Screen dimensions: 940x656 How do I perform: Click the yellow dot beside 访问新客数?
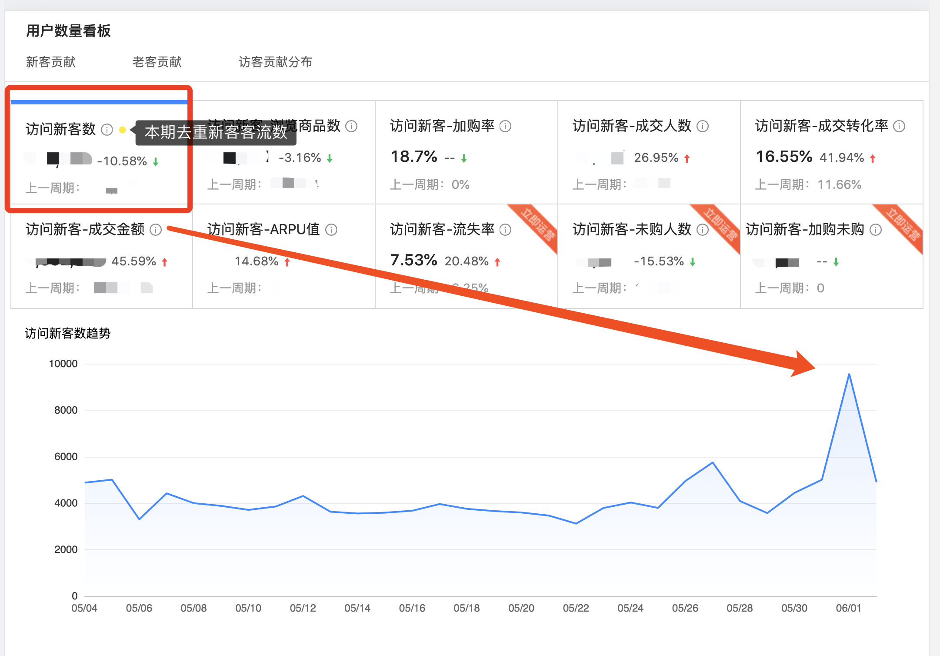123,130
